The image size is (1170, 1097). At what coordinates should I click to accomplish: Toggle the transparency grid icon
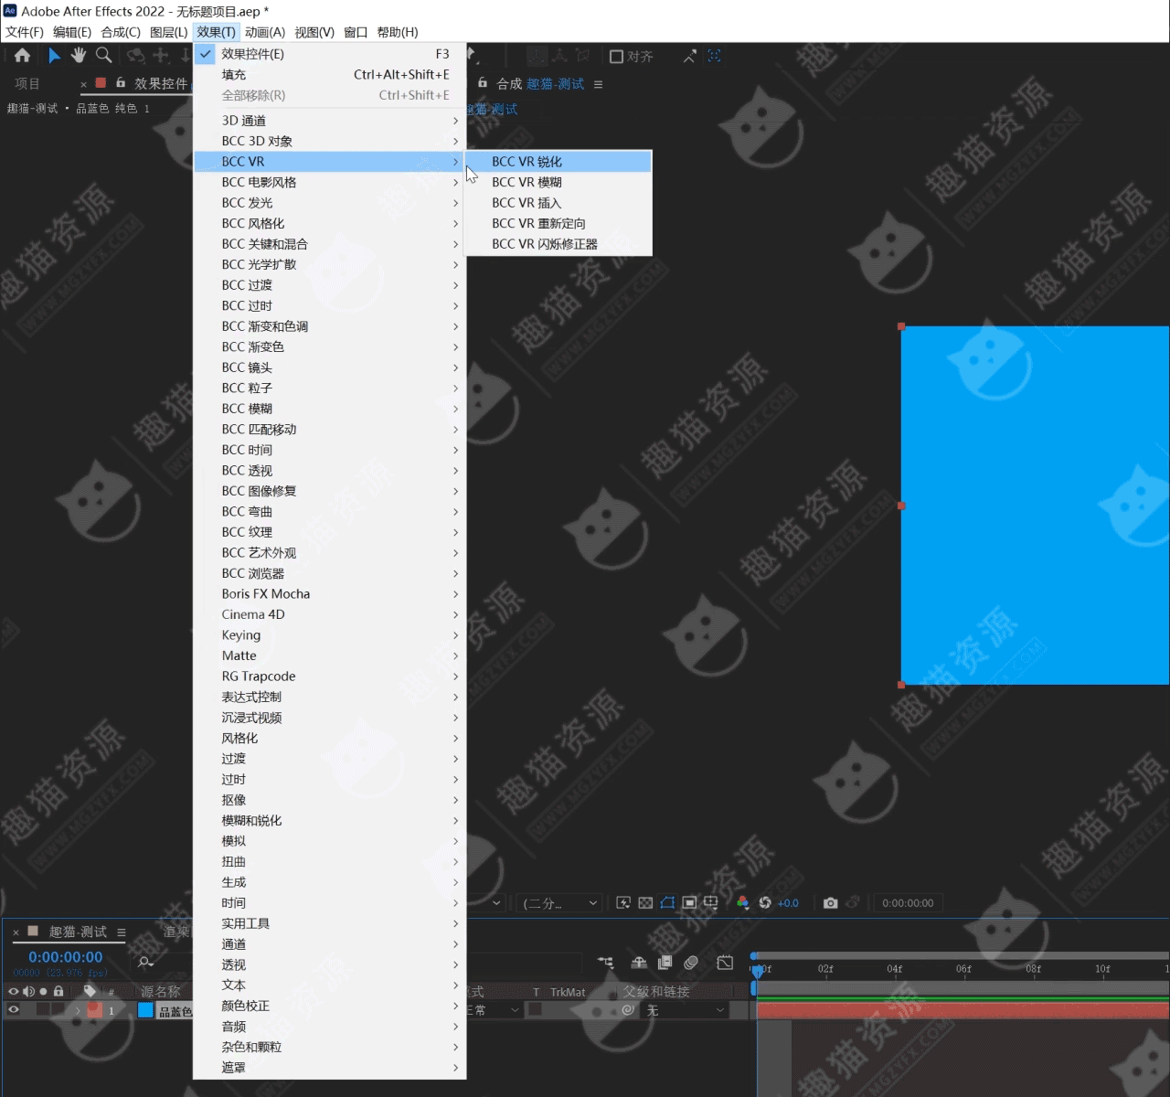[x=645, y=903]
